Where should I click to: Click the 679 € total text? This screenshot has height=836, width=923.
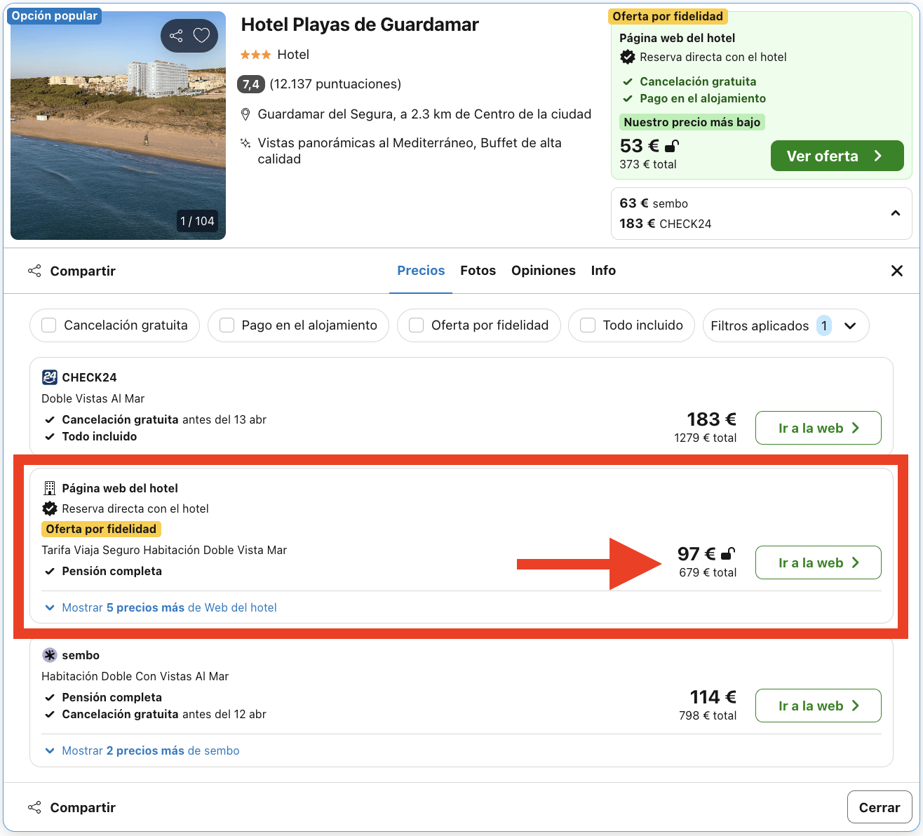[708, 572]
